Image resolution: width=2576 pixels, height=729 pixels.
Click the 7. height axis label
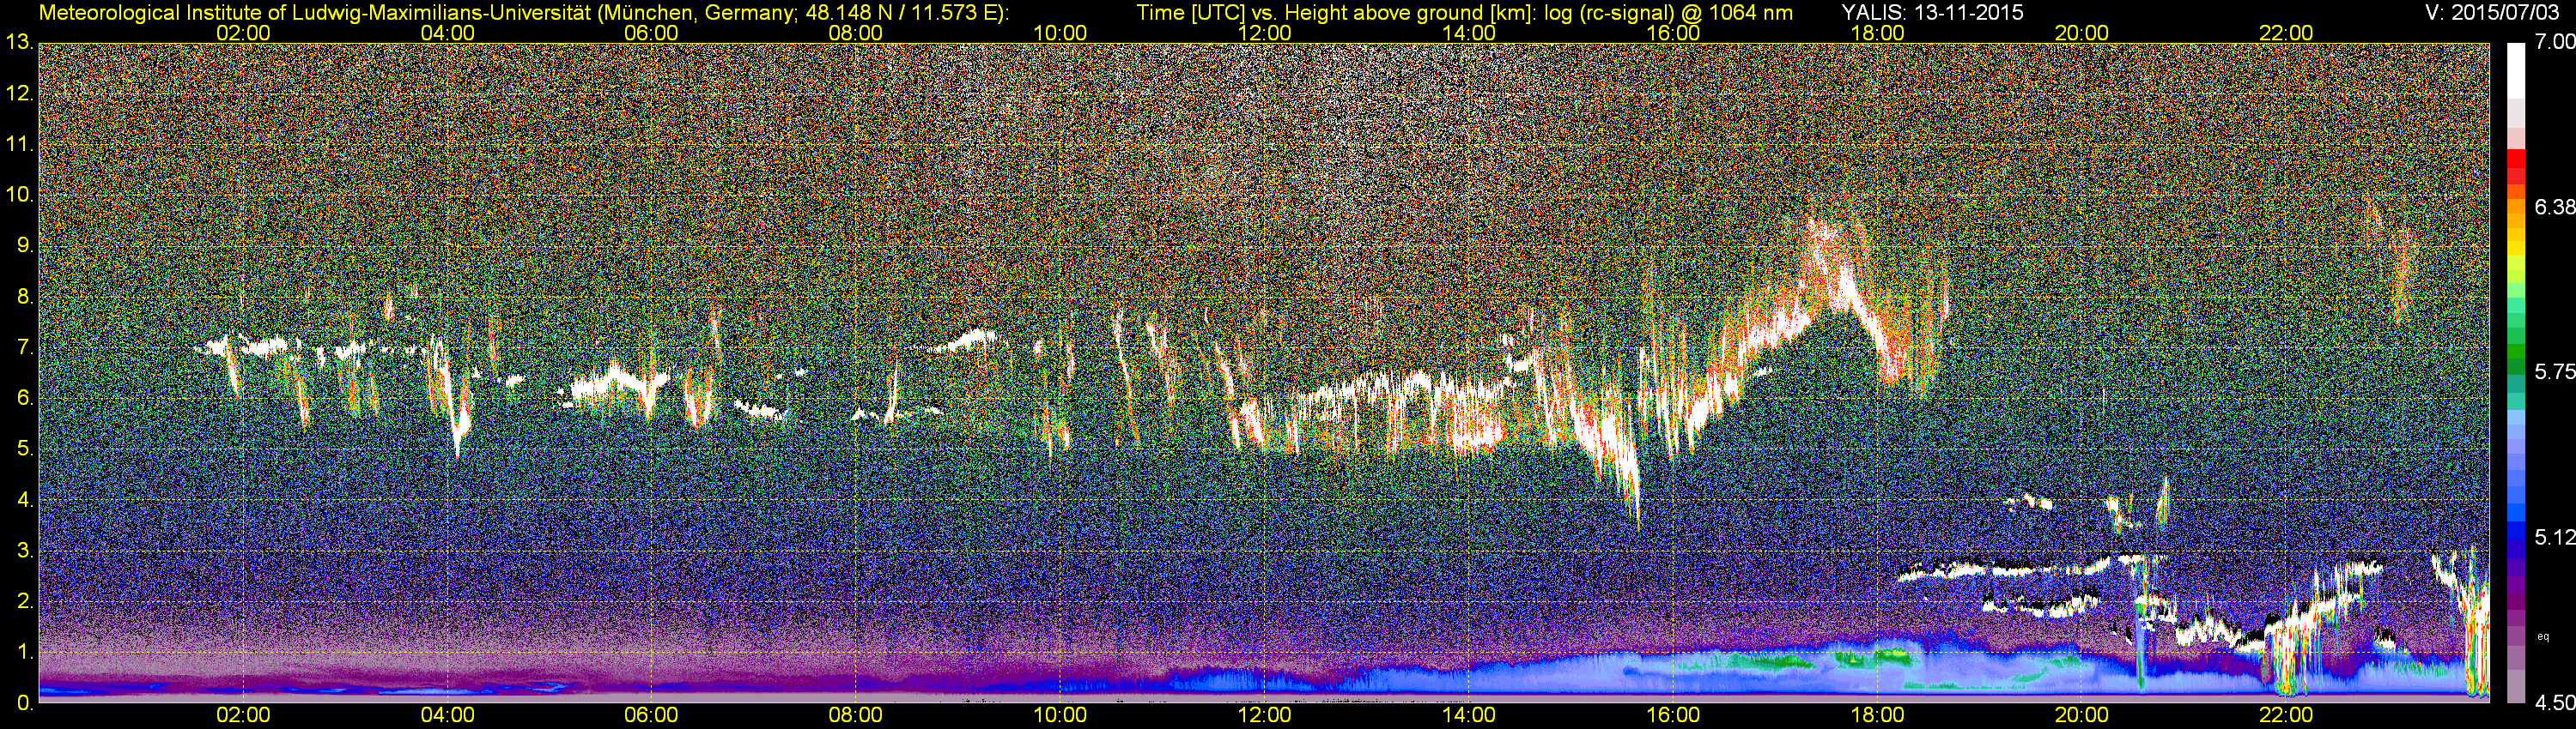(24, 348)
